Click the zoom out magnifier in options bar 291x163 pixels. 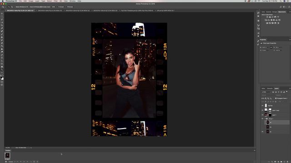tap(12, 7)
